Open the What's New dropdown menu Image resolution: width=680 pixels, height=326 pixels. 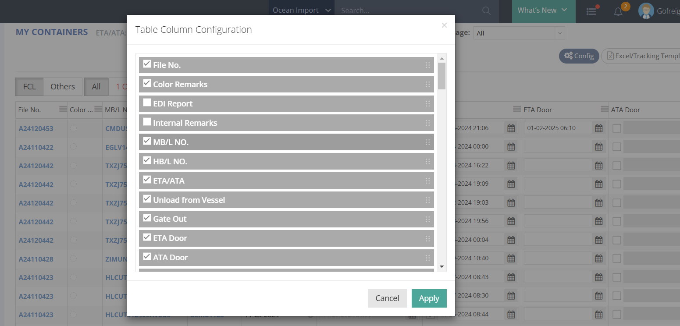pos(543,11)
